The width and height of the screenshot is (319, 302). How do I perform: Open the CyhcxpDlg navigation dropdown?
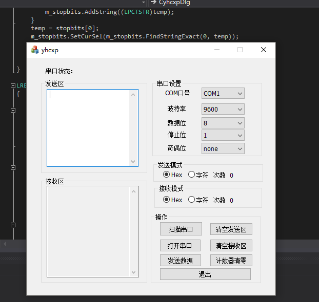tap(234, 3)
